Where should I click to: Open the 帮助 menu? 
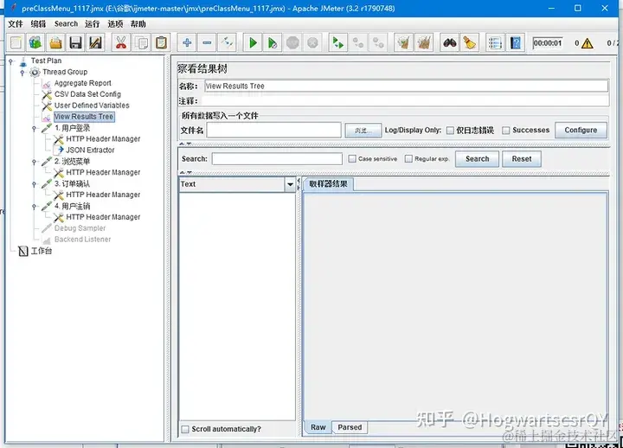pos(138,24)
